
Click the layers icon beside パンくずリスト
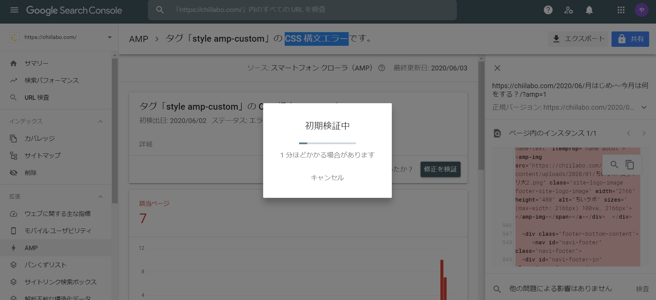click(13, 265)
